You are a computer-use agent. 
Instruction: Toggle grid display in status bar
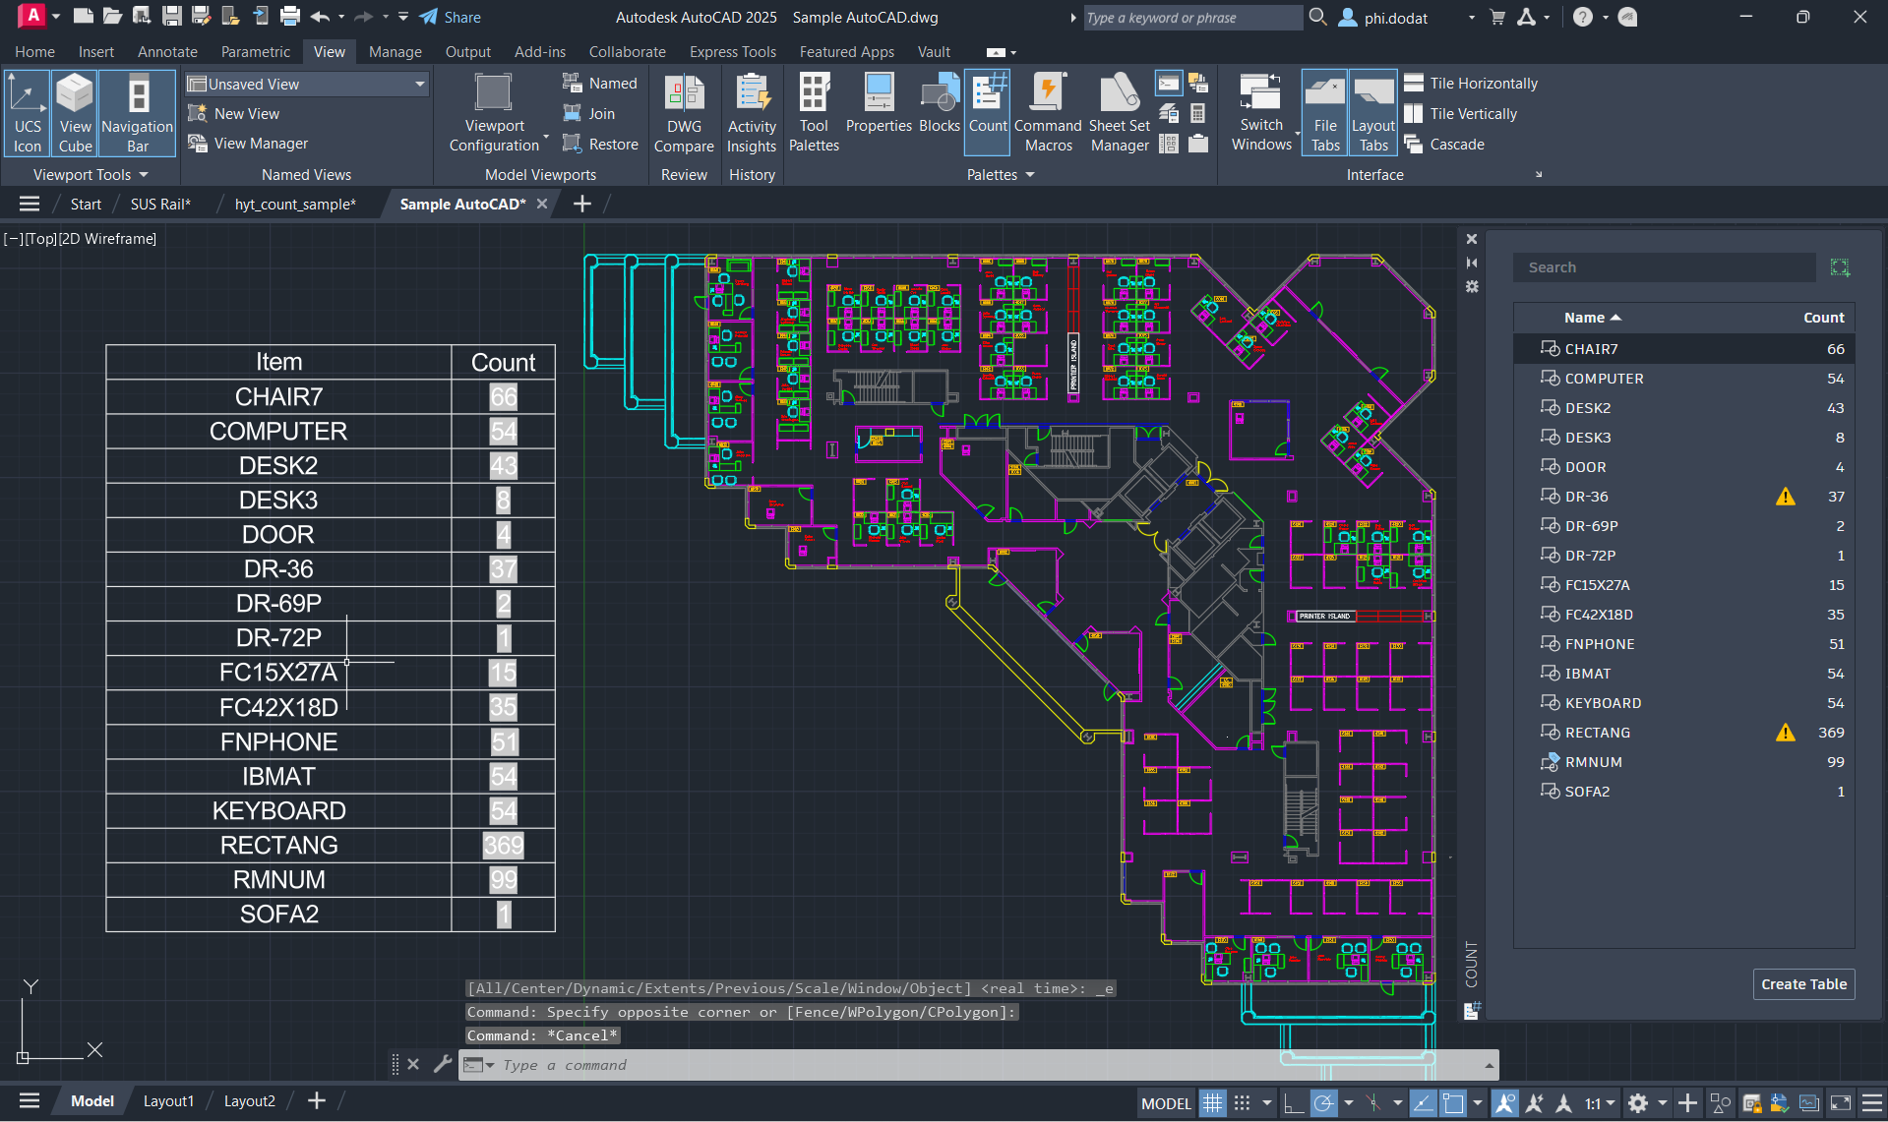click(1212, 1103)
